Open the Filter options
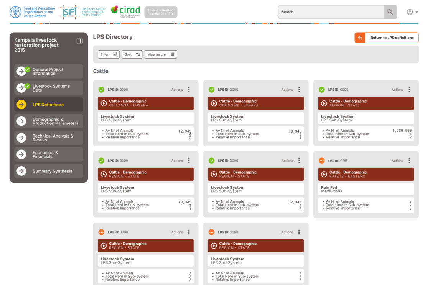This screenshot has height=285, width=428. tap(109, 54)
